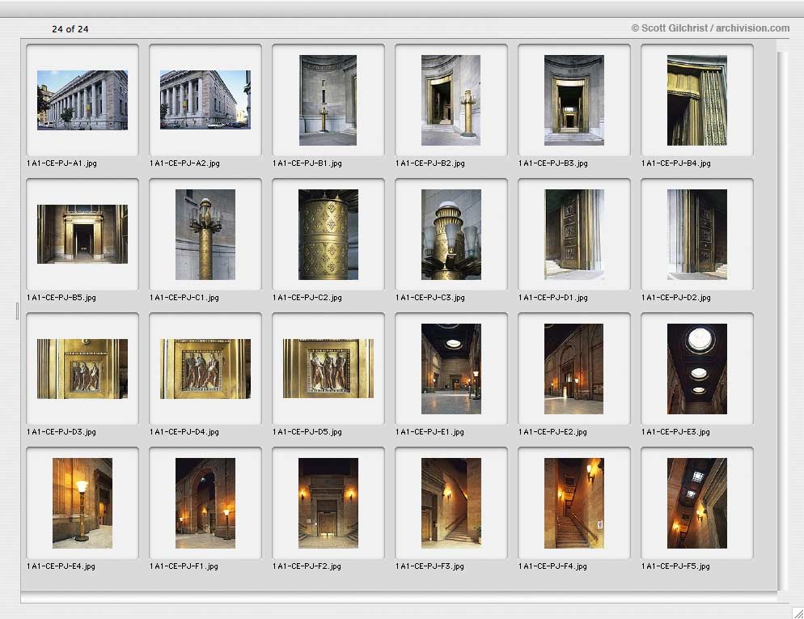Select thumbnail 1A1-CE-PJ-E3.jpg ceiling skylights
804x619 pixels.
click(697, 369)
